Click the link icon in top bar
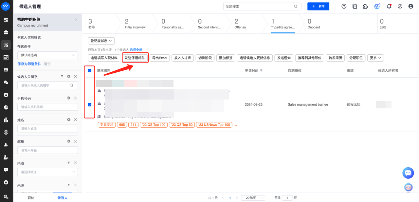The image size is (419, 202). 400,6
